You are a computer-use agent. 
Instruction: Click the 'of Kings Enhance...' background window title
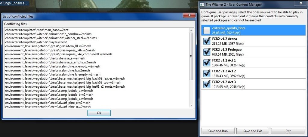[14, 3]
